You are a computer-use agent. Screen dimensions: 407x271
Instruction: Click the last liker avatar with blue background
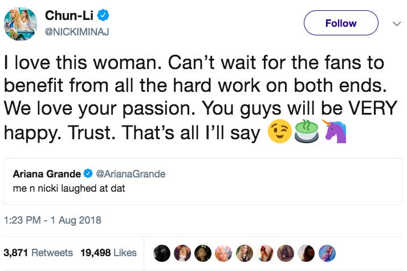[x=327, y=253]
